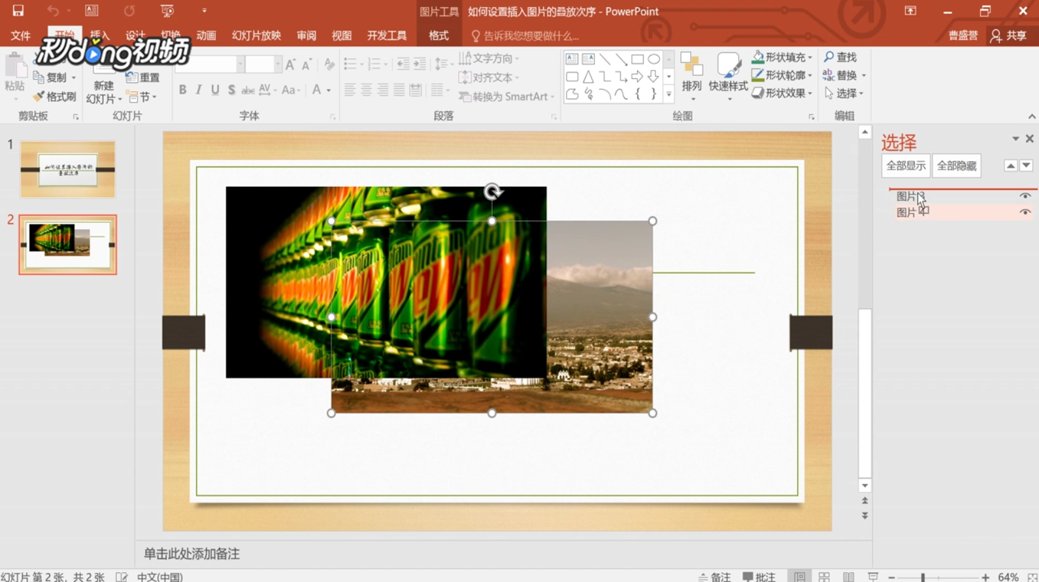Switch to Slide Show (幻灯片放映) tab

click(x=256, y=35)
